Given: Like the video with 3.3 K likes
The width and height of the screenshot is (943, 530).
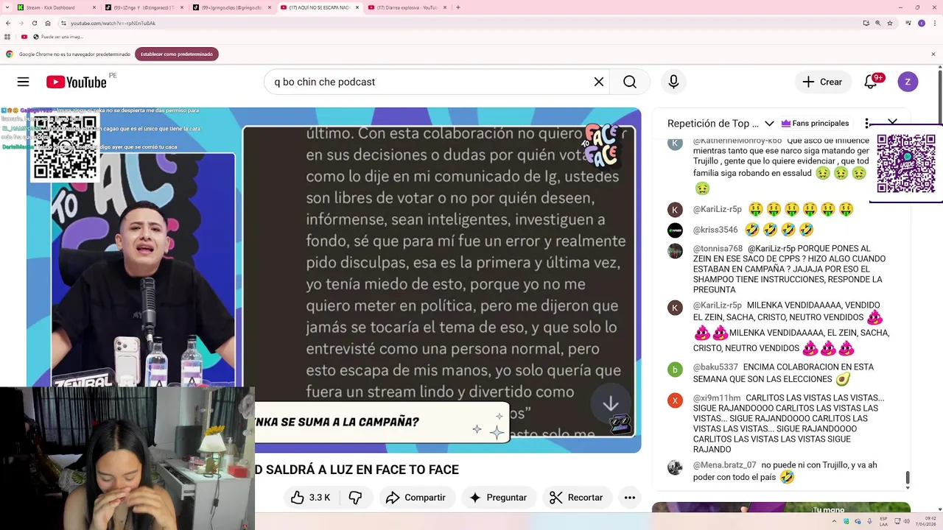Looking at the screenshot, I should 310,498.
